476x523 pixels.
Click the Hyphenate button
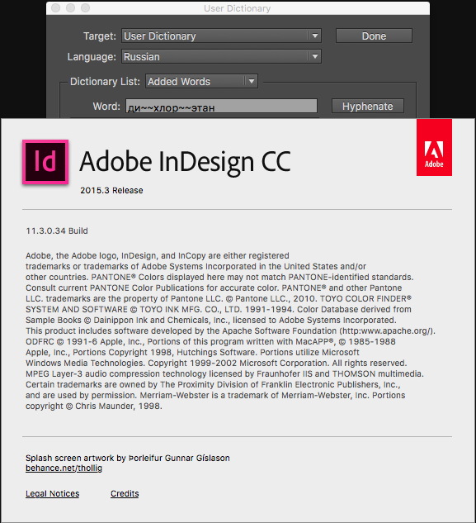(x=368, y=106)
